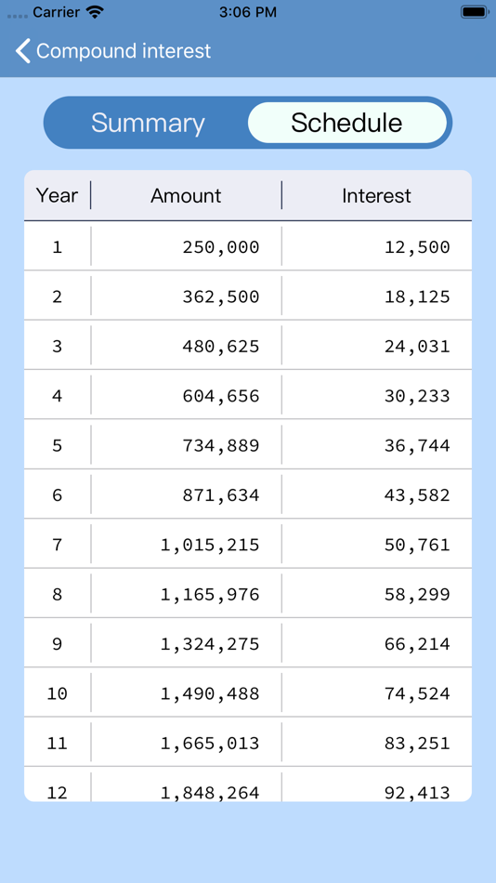Tap the Wi-Fi status icon

(95, 12)
